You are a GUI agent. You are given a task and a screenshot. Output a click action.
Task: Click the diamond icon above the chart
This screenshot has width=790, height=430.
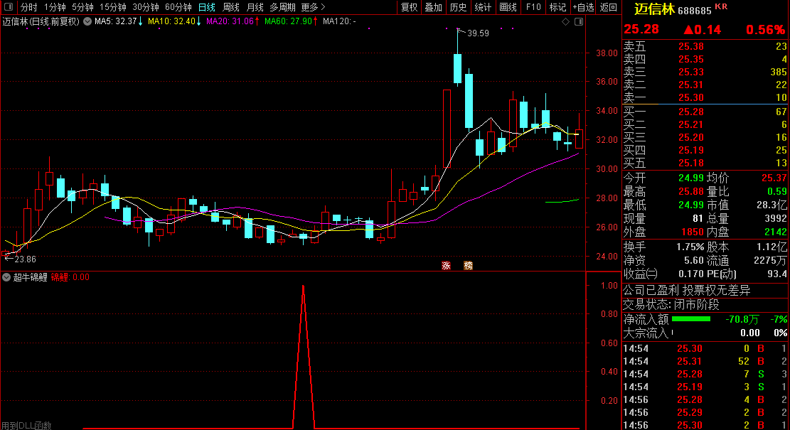(x=566, y=21)
